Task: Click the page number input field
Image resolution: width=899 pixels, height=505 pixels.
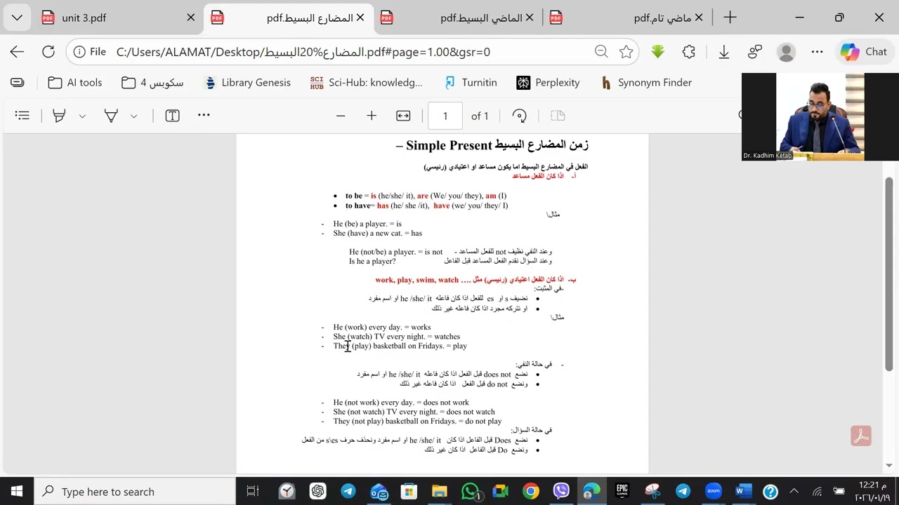Action: pyautogui.click(x=445, y=116)
